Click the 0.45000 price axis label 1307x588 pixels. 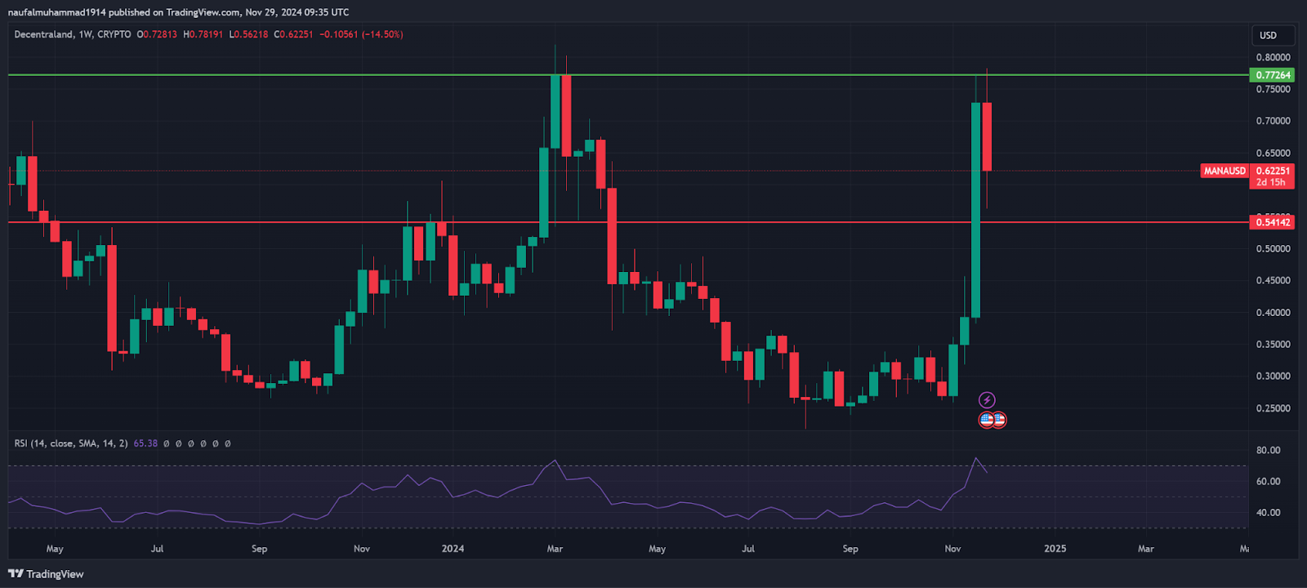pyautogui.click(x=1274, y=280)
